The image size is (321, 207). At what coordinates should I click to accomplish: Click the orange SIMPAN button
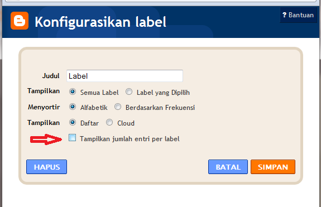coord(273,167)
